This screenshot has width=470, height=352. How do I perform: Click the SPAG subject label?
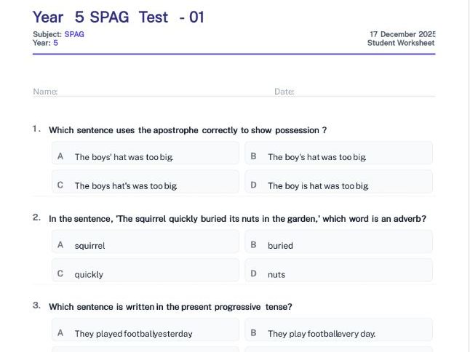coord(74,34)
